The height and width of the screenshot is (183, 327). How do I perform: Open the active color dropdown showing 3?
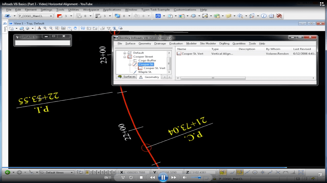tap(71, 16)
